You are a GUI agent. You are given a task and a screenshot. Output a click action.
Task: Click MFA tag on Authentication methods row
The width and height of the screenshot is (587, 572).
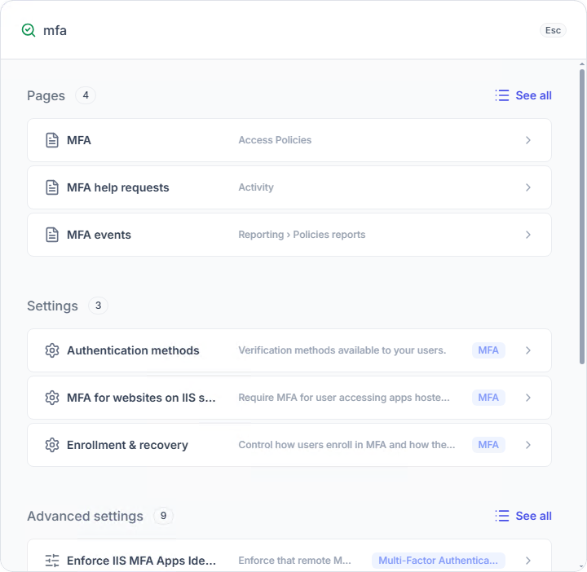tap(488, 350)
